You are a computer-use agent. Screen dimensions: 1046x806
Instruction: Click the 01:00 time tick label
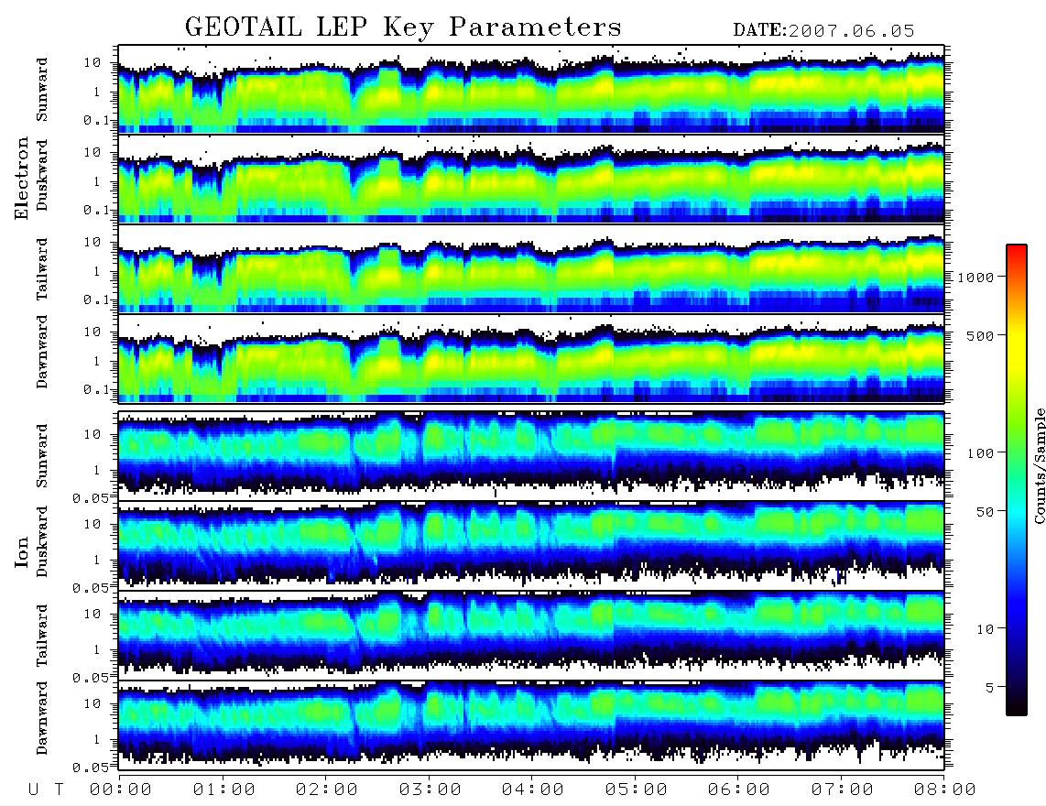click(223, 790)
